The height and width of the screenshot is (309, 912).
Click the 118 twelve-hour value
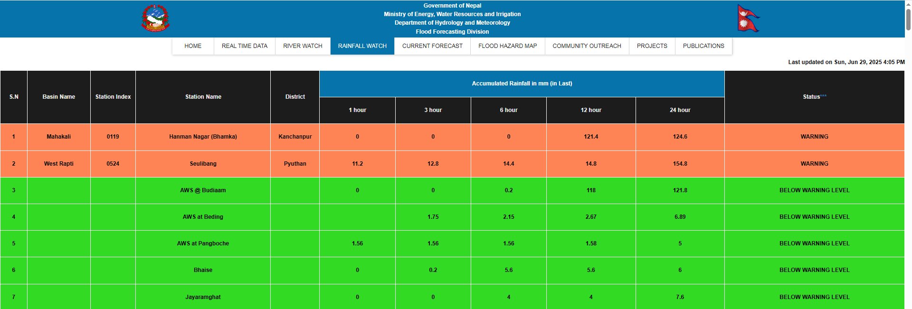coord(591,190)
